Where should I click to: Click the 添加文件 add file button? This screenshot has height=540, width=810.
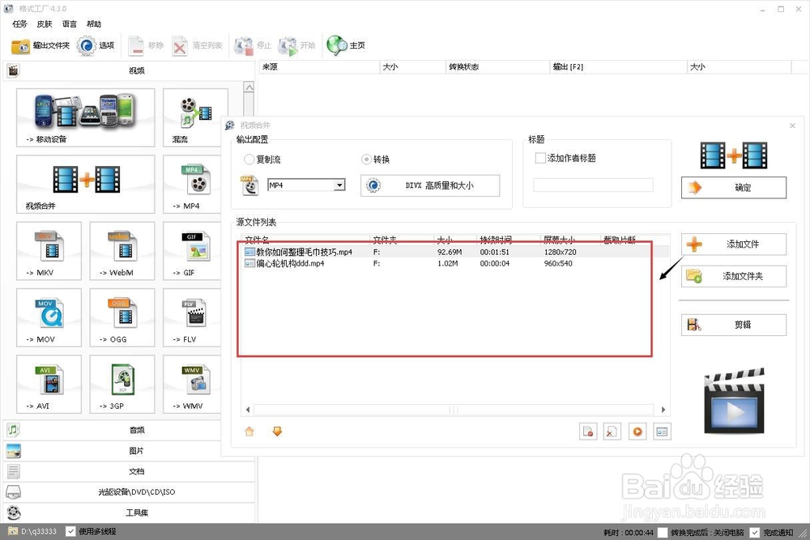(734, 244)
